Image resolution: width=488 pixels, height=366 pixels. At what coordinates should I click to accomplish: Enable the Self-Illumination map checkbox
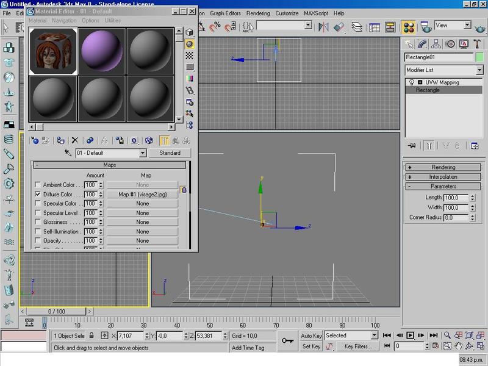pyautogui.click(x=38, y=232)
